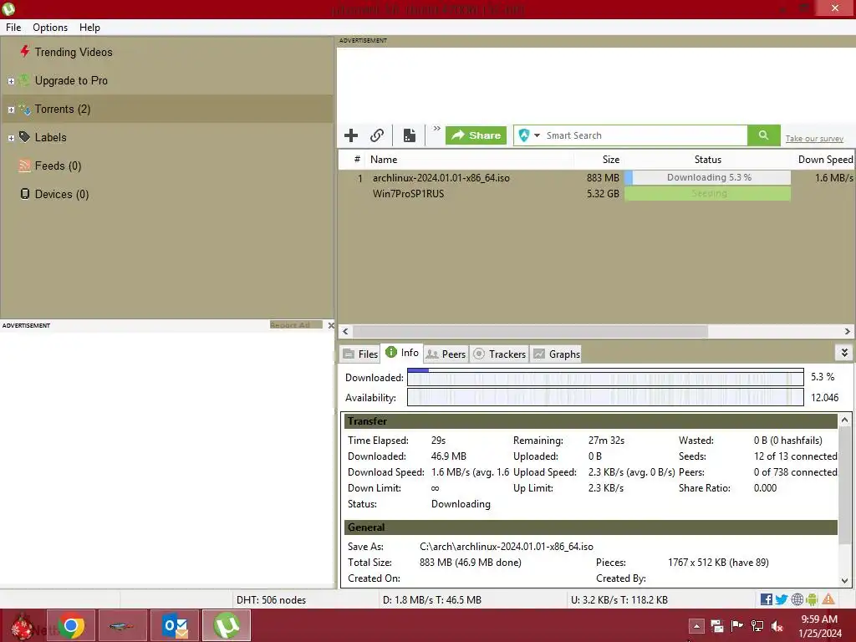
Task: Click DHT: 506 nodes status entry
Action: [x=271, y=599]
